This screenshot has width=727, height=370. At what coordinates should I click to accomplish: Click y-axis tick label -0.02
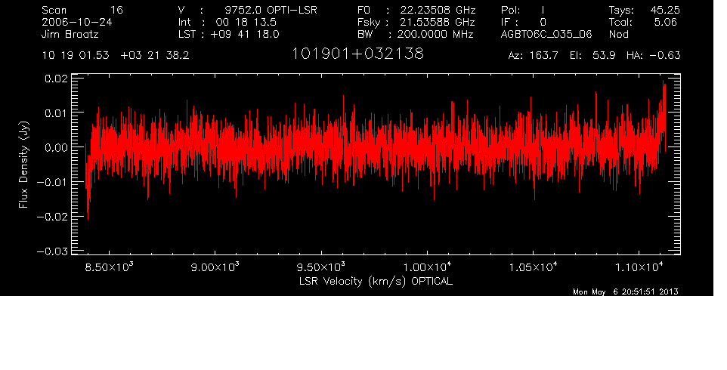[x=52, y=217]
